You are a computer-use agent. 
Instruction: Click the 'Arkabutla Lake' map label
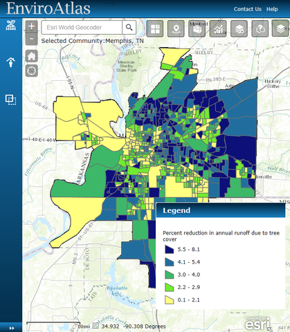(117, 290)
